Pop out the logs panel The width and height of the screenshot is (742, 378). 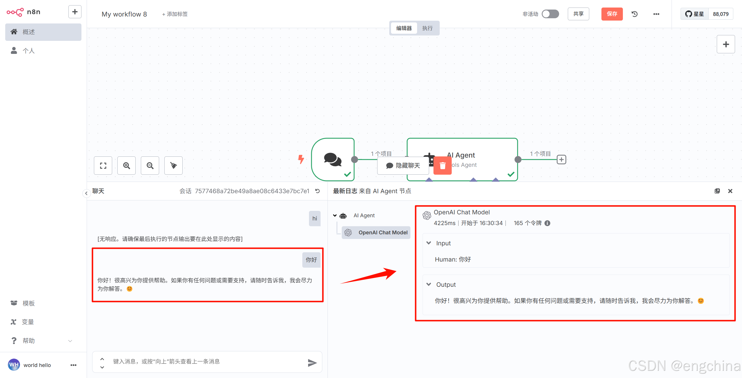point(717,191)
